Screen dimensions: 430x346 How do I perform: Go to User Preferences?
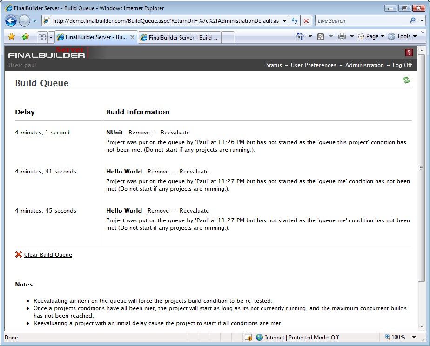click(x=314, y=65)
